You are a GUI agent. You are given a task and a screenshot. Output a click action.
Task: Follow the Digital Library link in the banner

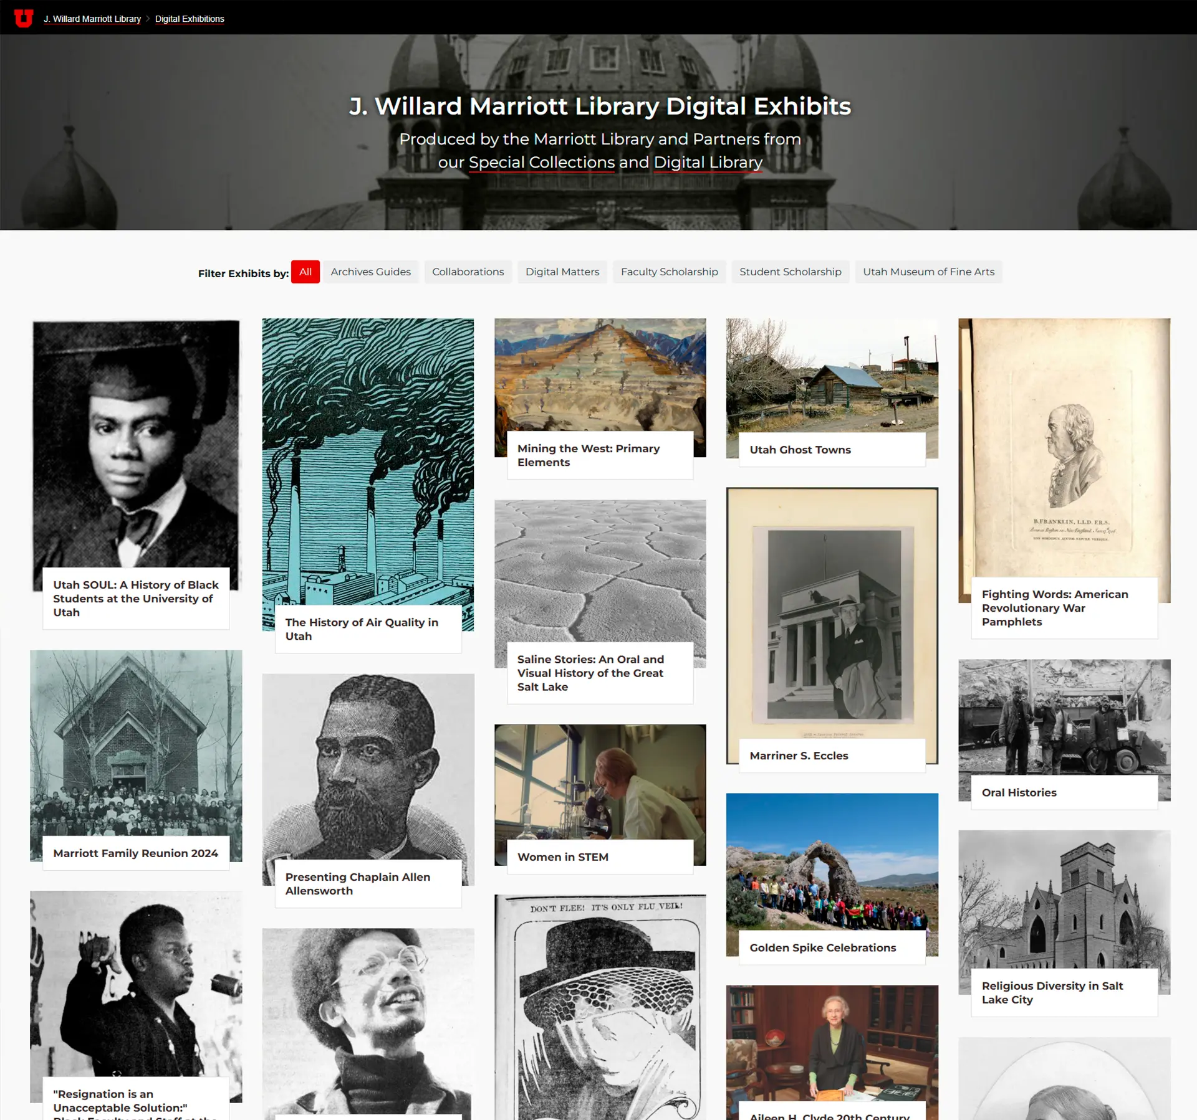(708, 163)
